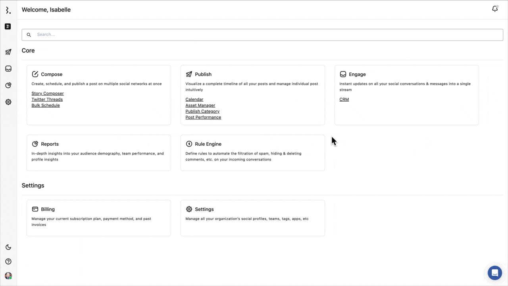The image size is (508, 286).
Task: Click the Post Performance link
Action: click(x=203, y=117)
